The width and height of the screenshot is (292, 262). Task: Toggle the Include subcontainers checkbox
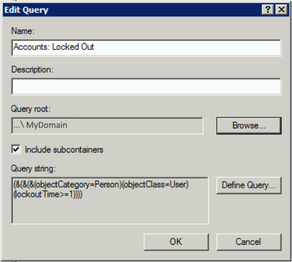16,149
